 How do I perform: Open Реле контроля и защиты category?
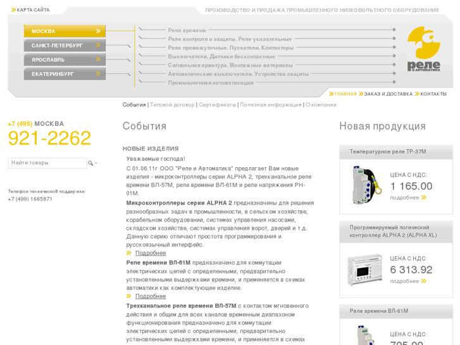pyautogui.click(x=230, y=39)
